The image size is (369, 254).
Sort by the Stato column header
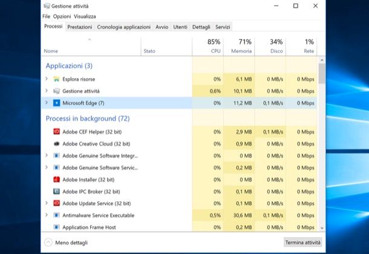166,47
